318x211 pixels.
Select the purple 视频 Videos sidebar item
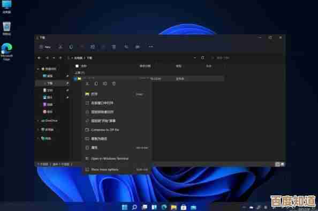pyautogui.click(x=48, y=104)
